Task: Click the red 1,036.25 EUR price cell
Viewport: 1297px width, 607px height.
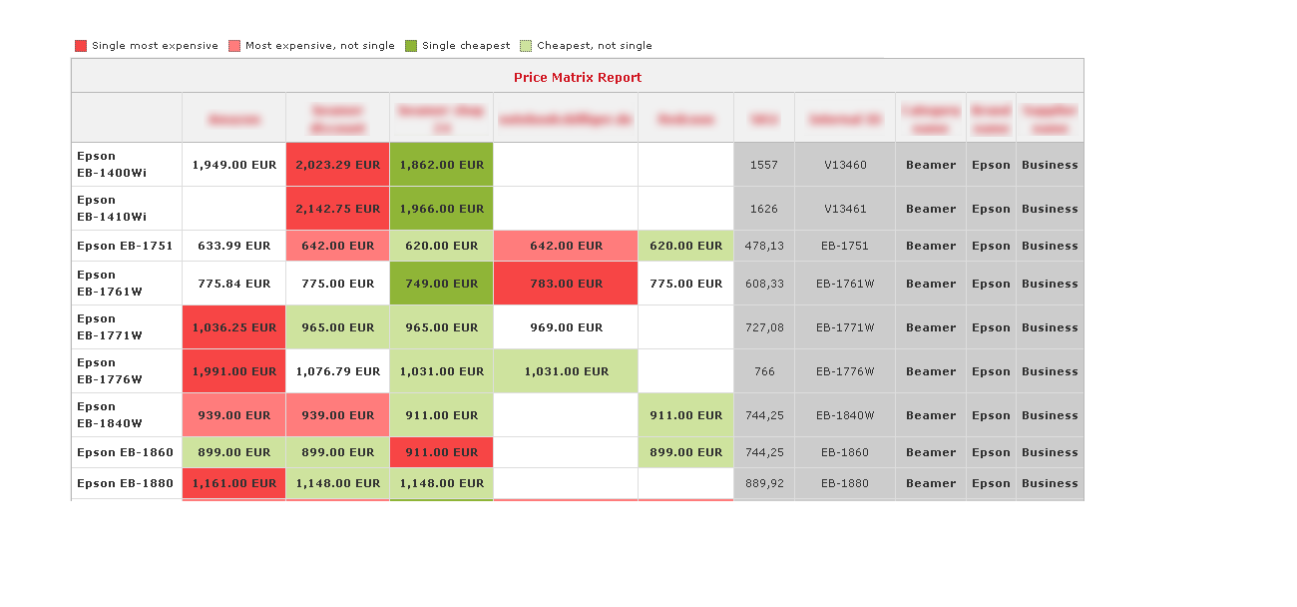Action: tap(234, 327)
